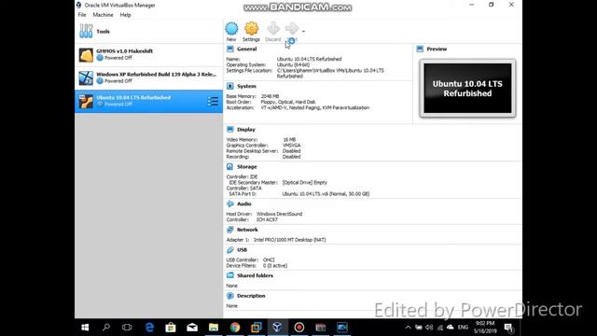
Task: Click the Operating System value Ubuntu (64-bit)
Action: (x=293, y=64)
